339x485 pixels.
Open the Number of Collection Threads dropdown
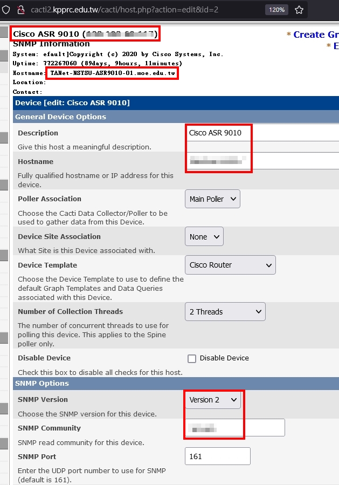[225, 312]
